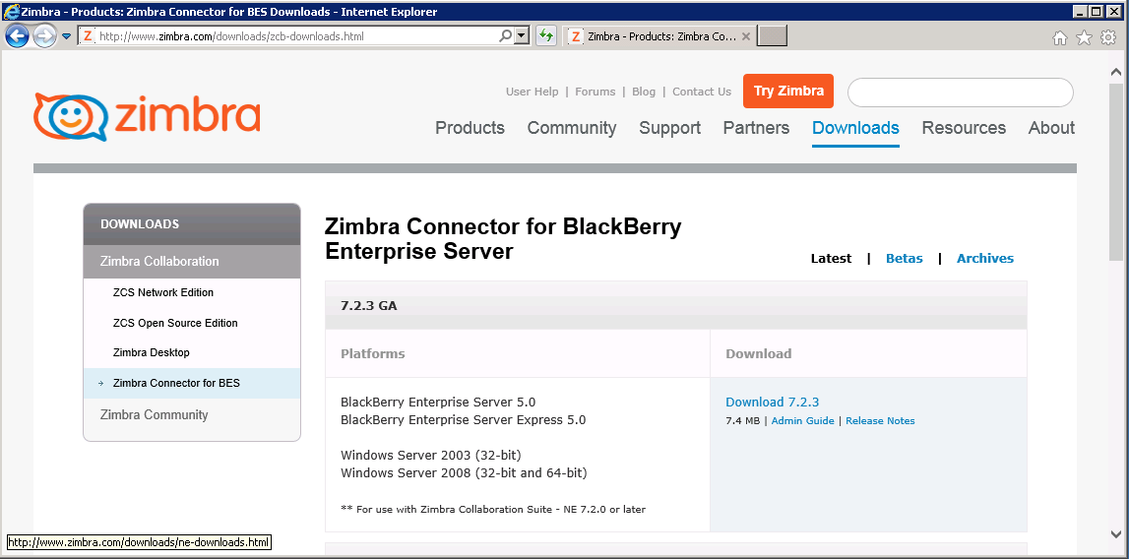Open the Resources navigation menu
This screenshot has height=559, width=1129.
[x=964, y=128]
